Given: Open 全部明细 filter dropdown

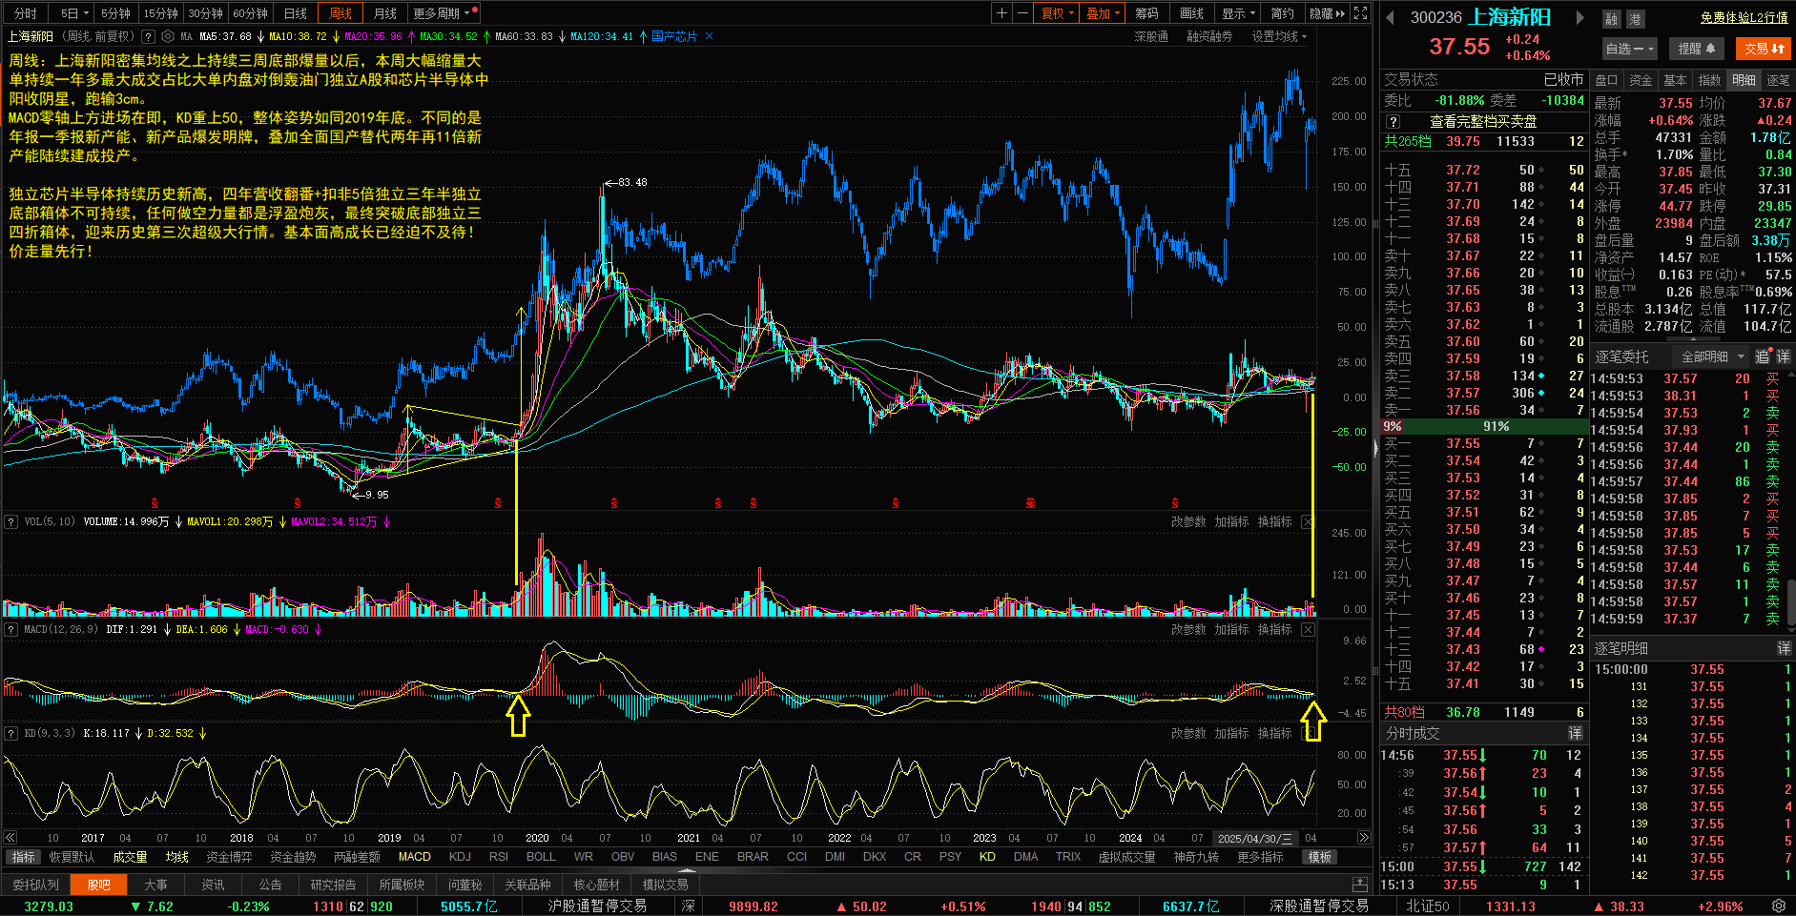Looking at the screenshot, I should click(x=1711, y=356).
